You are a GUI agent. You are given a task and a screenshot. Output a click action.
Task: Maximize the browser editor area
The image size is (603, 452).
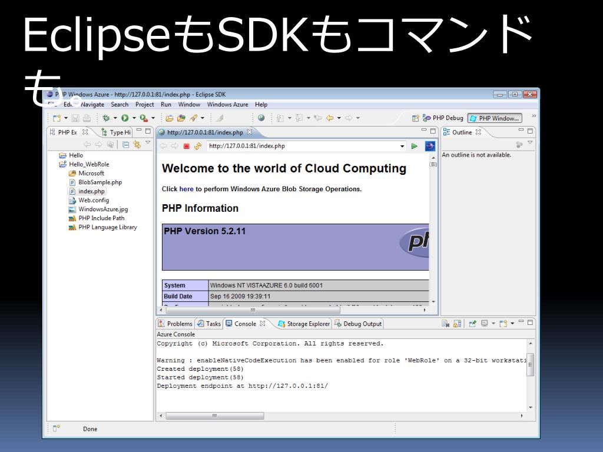433,131
